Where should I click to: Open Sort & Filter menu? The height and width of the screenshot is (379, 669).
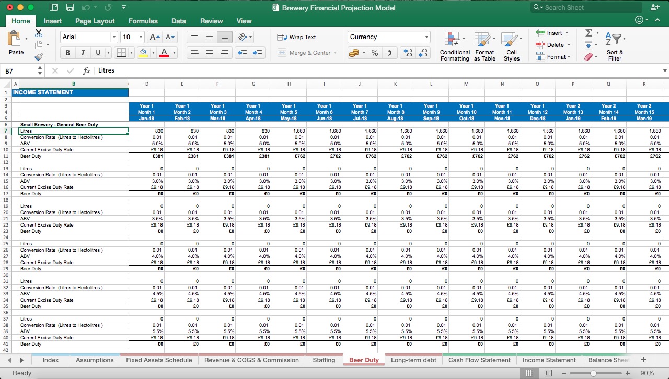pyautogui.click(x=615, y=46)
